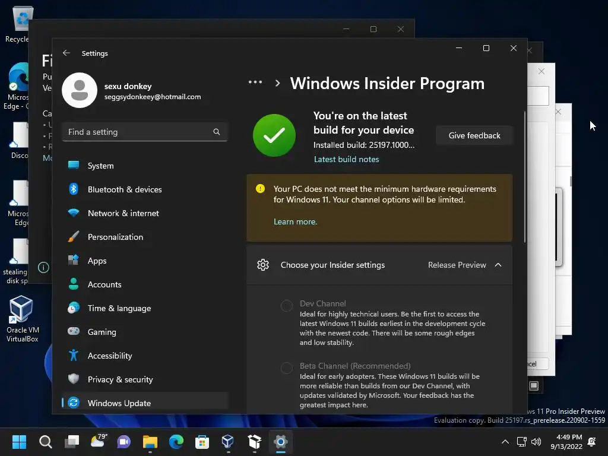This screenshot has height=456, width=608.
Task: Open the volume speaker tray icon
Action: 536,442
